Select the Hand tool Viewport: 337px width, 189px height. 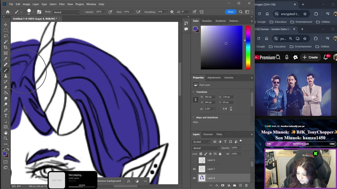pos(6,133)
